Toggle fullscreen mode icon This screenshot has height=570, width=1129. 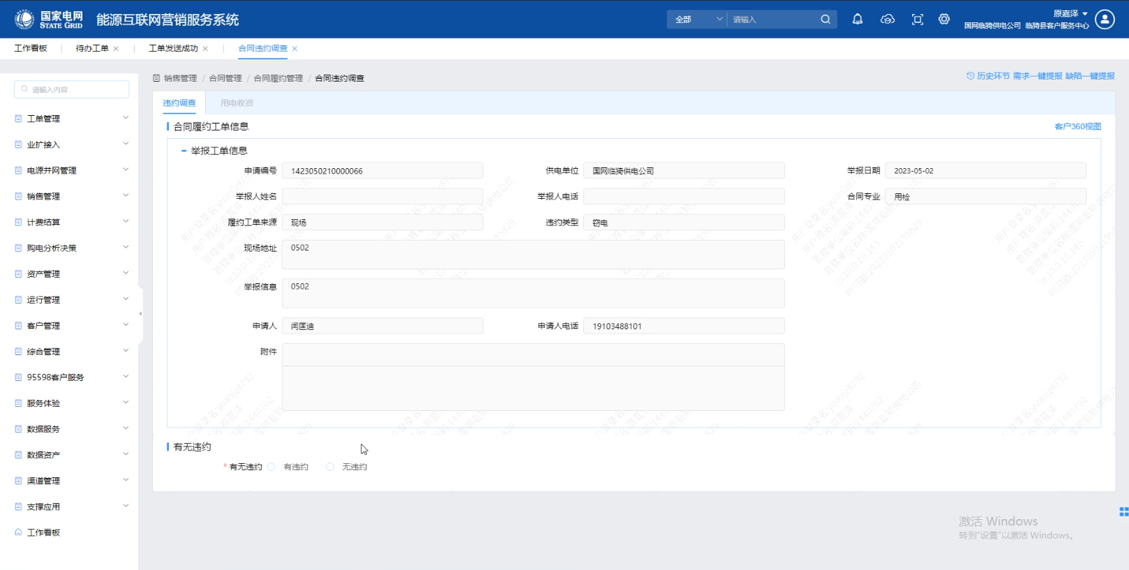[x=918, y=20]
